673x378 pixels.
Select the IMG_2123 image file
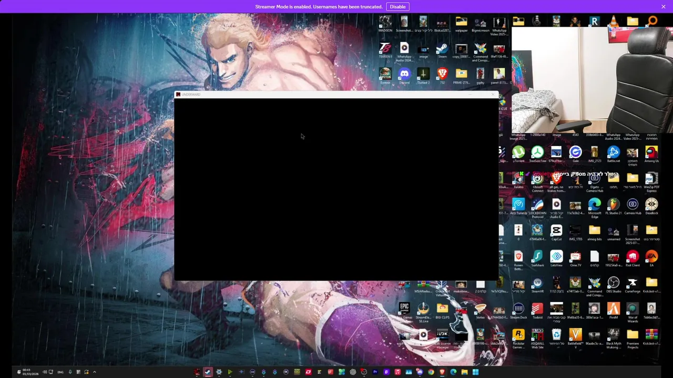click(595, 155)
